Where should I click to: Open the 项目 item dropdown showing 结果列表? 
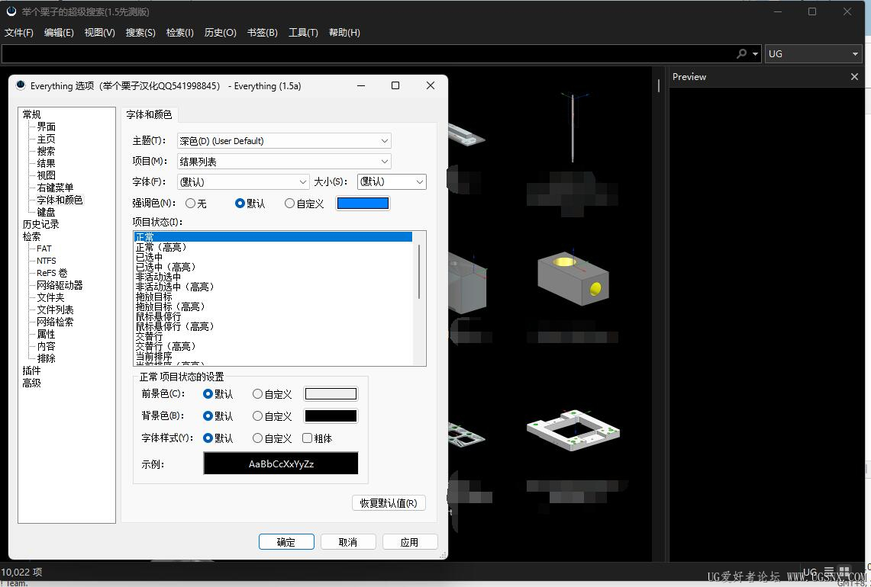point(284,162)
